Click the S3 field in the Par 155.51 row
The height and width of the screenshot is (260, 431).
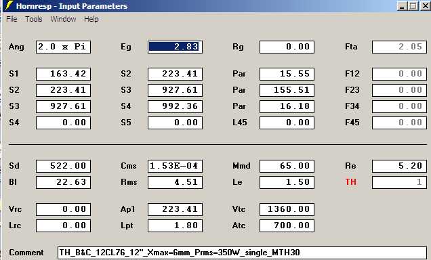[x=175, y=90]
